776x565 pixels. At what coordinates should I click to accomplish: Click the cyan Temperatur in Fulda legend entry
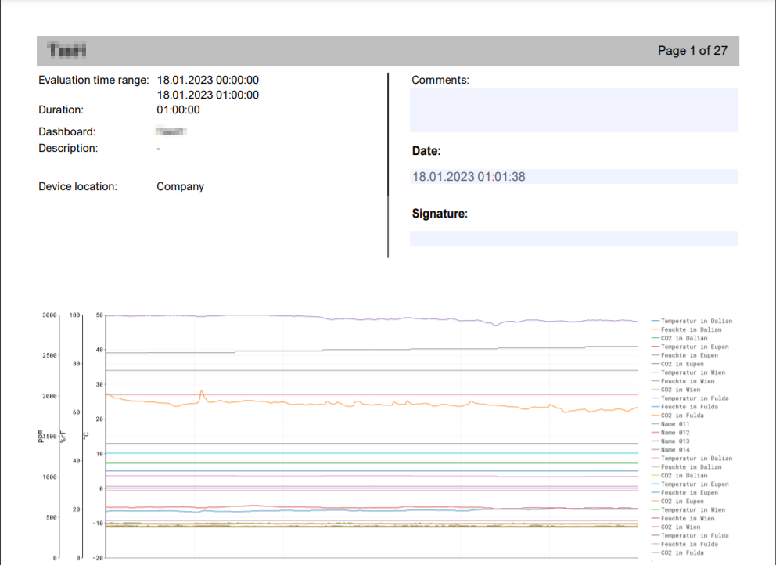(694, 398)
